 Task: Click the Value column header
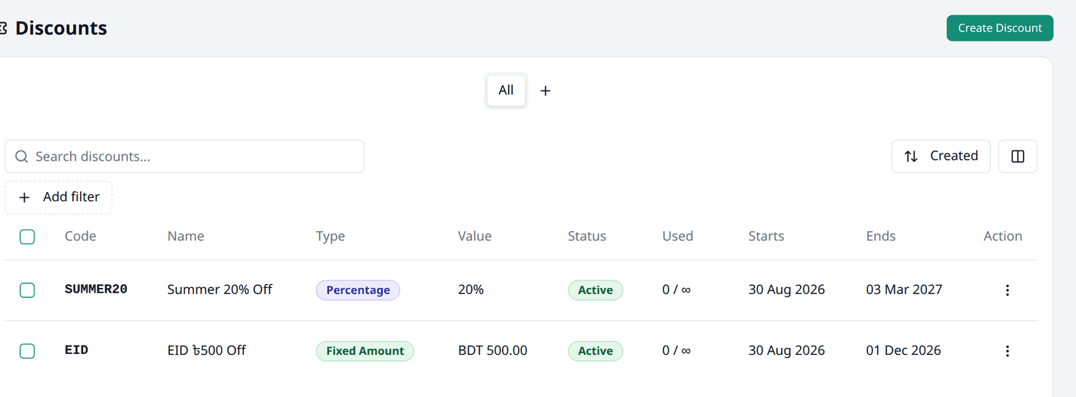(x=475, y=237)
